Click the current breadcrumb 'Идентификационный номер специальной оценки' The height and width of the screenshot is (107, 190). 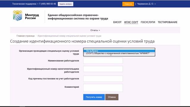point(69,36)
